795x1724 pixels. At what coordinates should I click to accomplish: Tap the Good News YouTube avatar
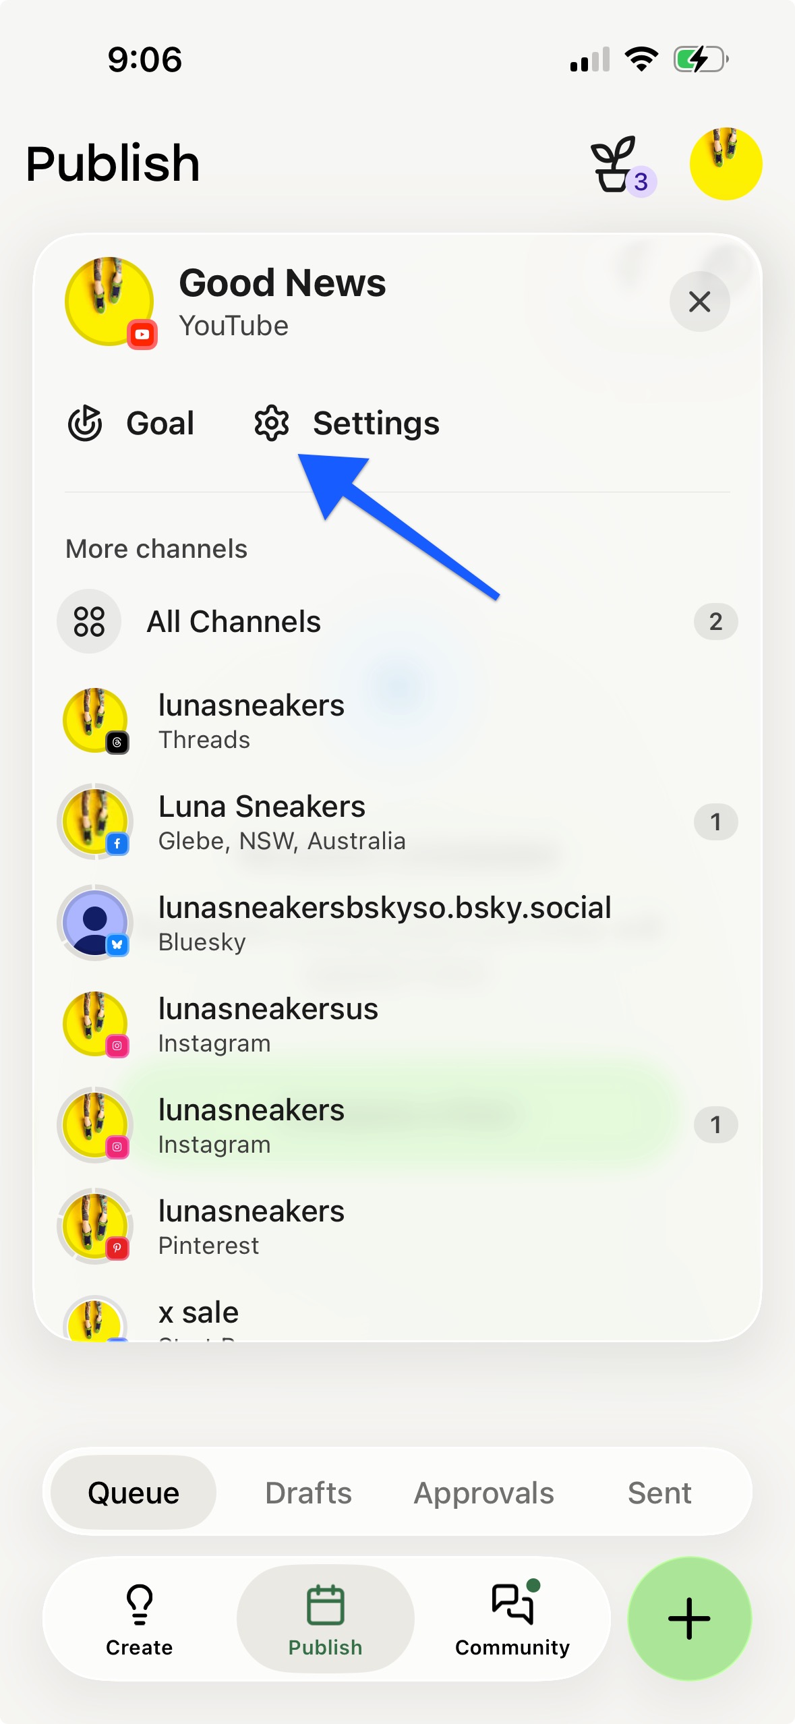coord(111,302)
